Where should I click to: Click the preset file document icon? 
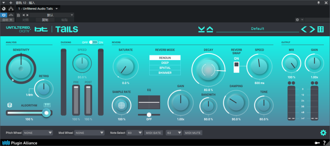(x=18, y=15)
